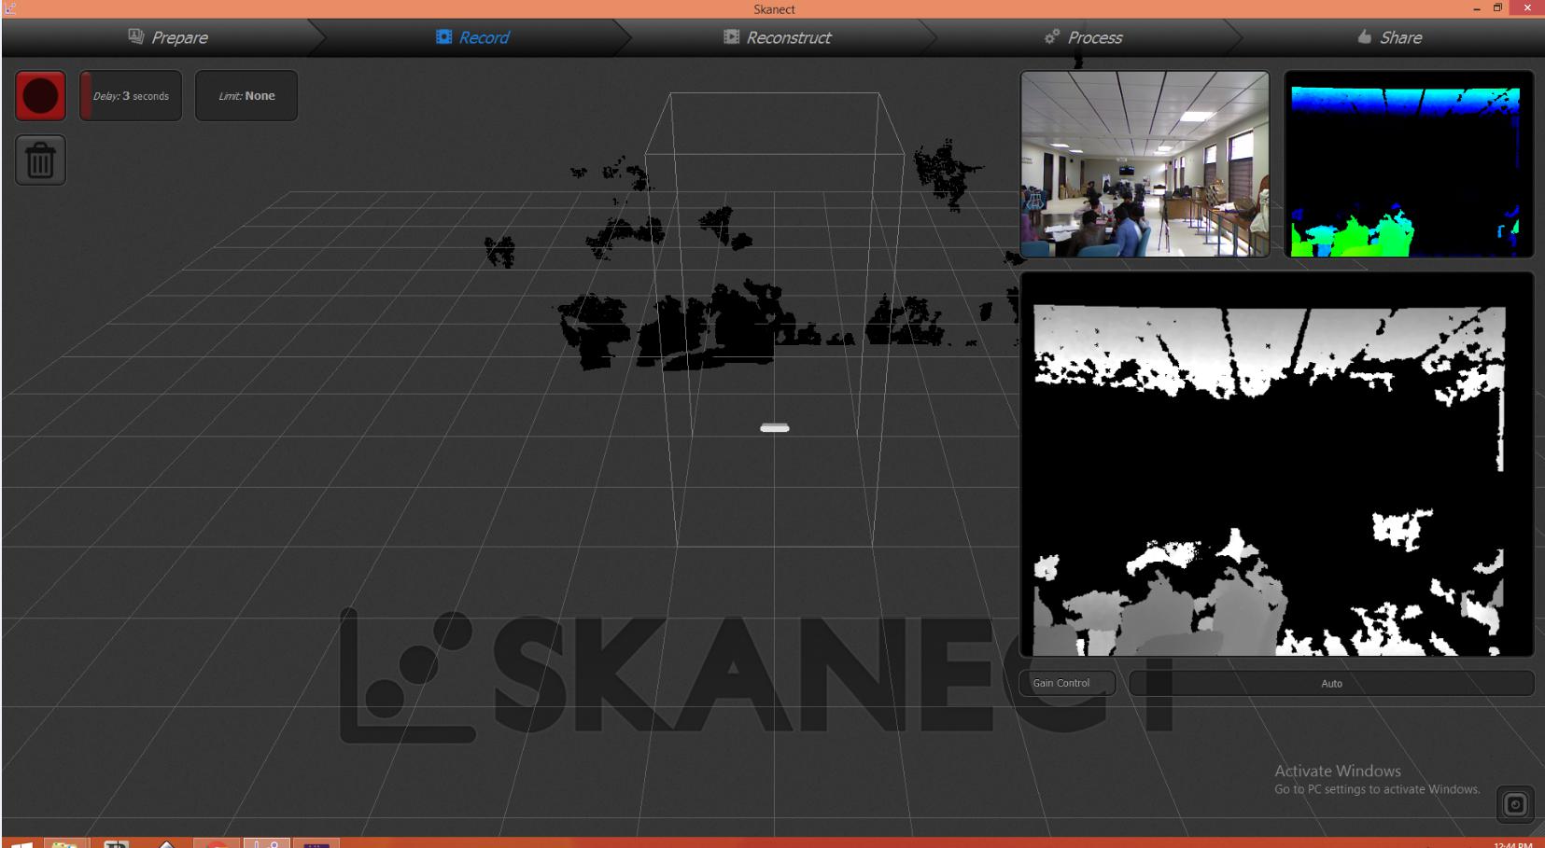This screenshot has height=848, width=1545.
Task: Delete the scan using the trash icon
Action: pyautogui.click(x=40, y=160)
